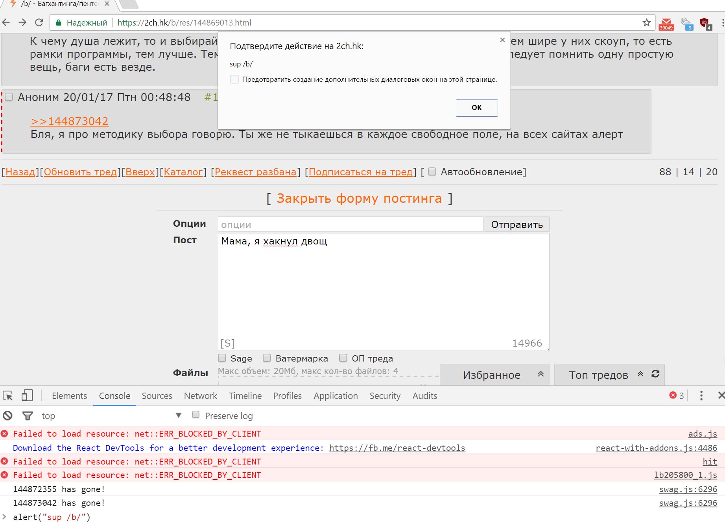
Task: Open source link lb205800_1.js
Action: [x=686, y=475]
